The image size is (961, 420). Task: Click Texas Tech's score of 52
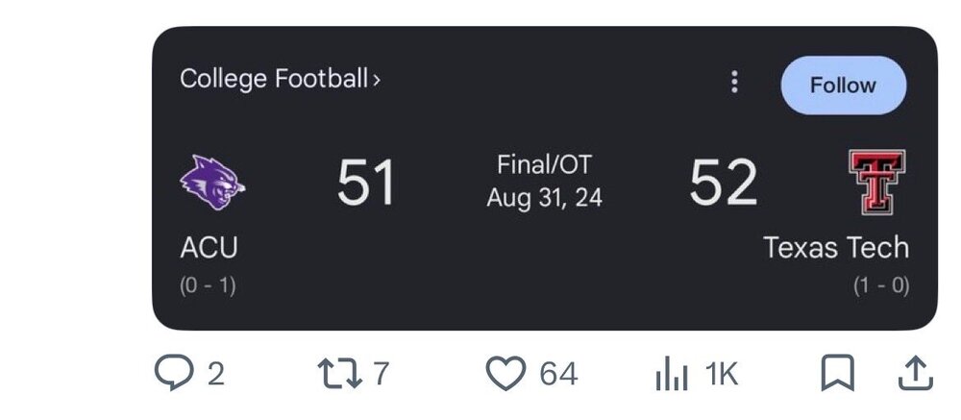pos(724,182)
